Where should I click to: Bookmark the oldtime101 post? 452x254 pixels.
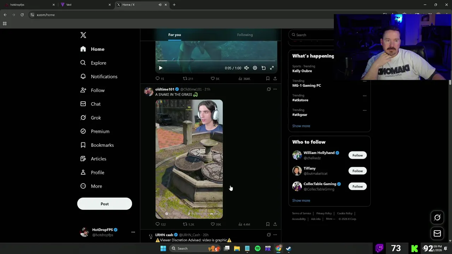coord(268,224)
